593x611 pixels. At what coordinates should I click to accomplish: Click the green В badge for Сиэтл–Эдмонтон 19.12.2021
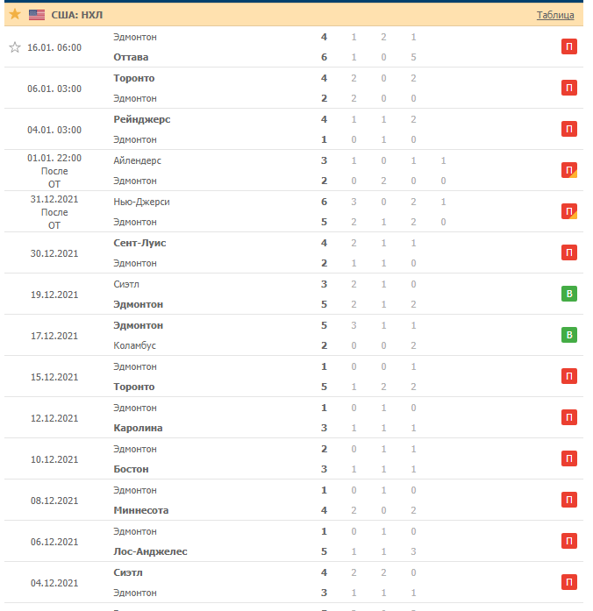pyautogui.click(x=568, y=294)
